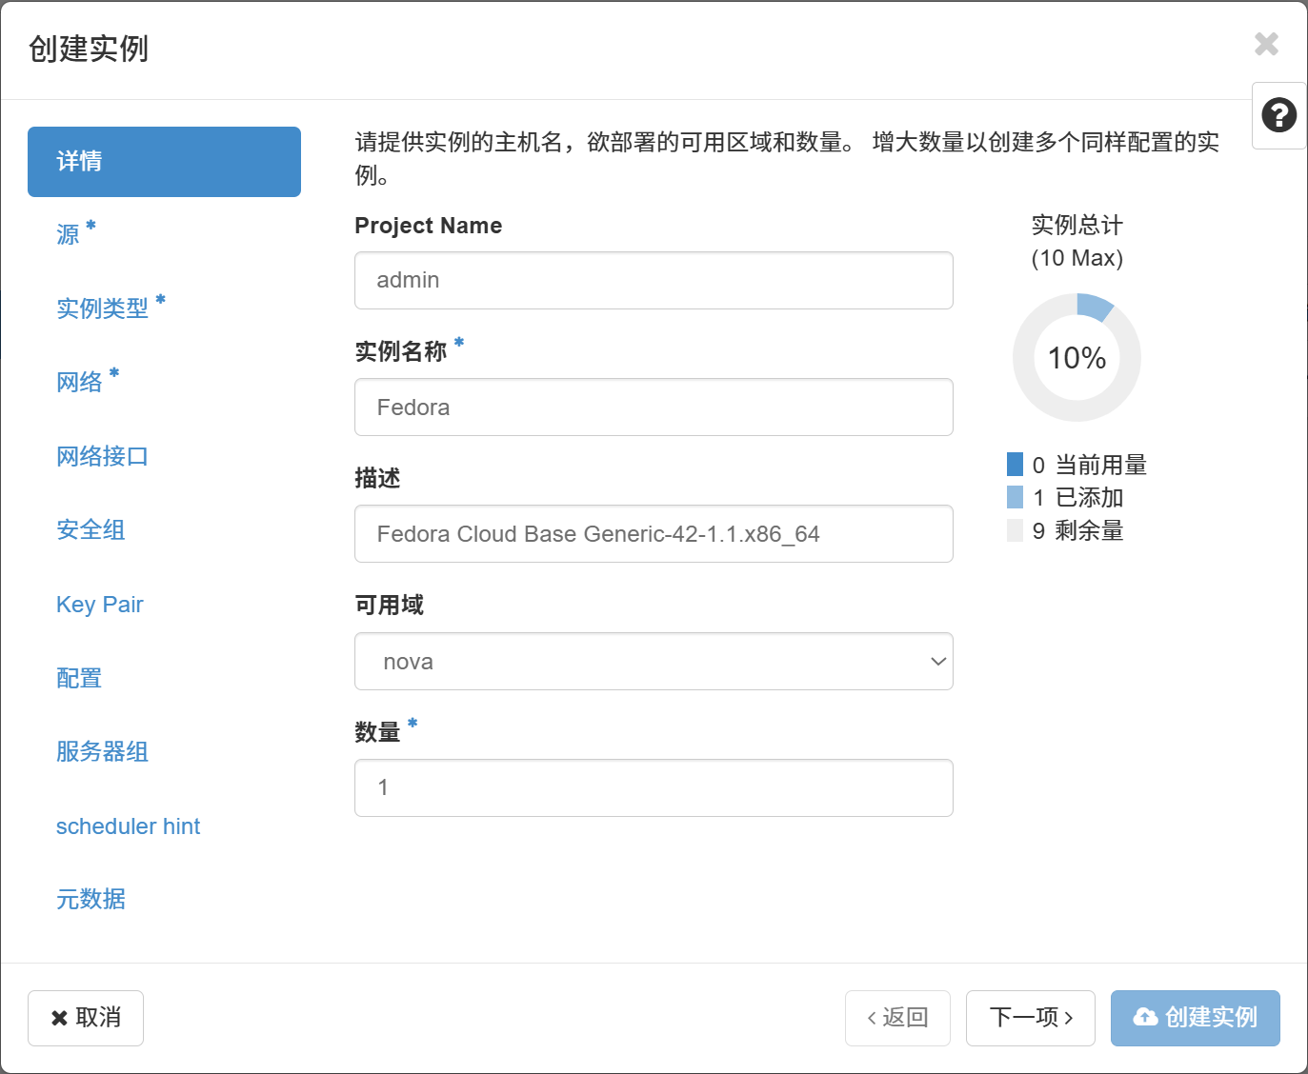Expand the 可用域 dropdown showing nova
Image resolution: width=1308 pixels, height=1074 pixels.
654,662
